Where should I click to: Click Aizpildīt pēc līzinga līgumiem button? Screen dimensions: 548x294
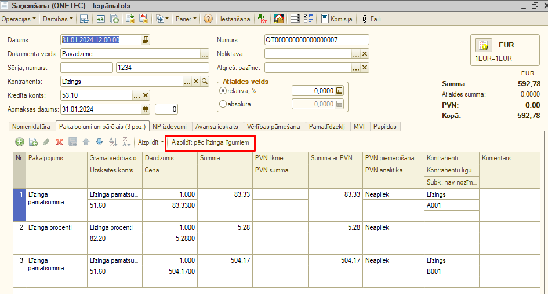click(x=210, y=142)
